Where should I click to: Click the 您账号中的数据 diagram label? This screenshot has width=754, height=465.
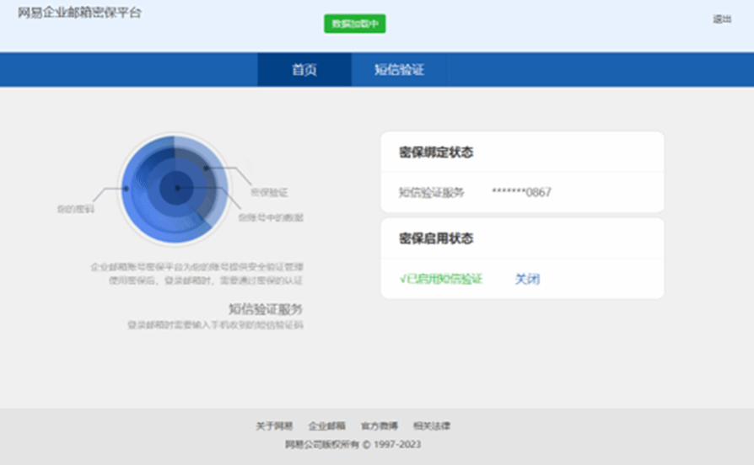271,217
